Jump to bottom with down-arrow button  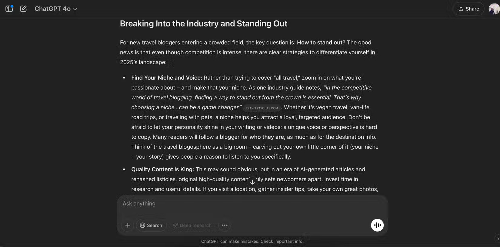252,182
